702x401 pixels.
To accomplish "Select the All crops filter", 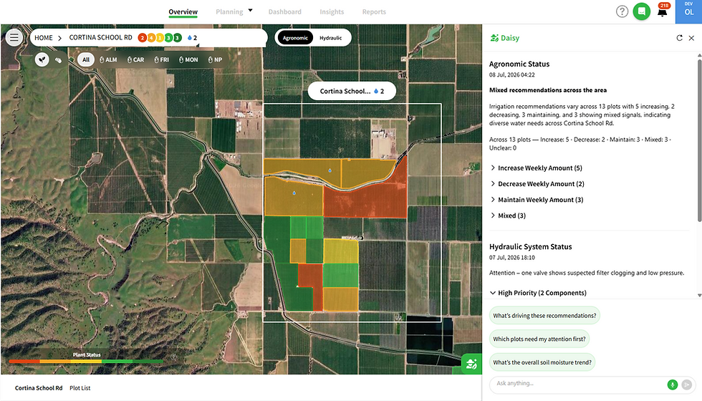I will 85,59.
